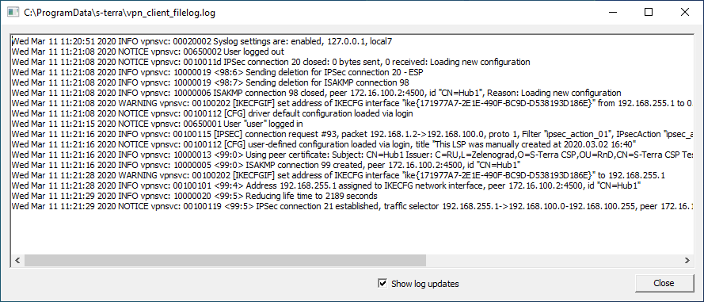
Task: Minimize the vpn_client_filelog.log window
Action: (x=612, y=13)
